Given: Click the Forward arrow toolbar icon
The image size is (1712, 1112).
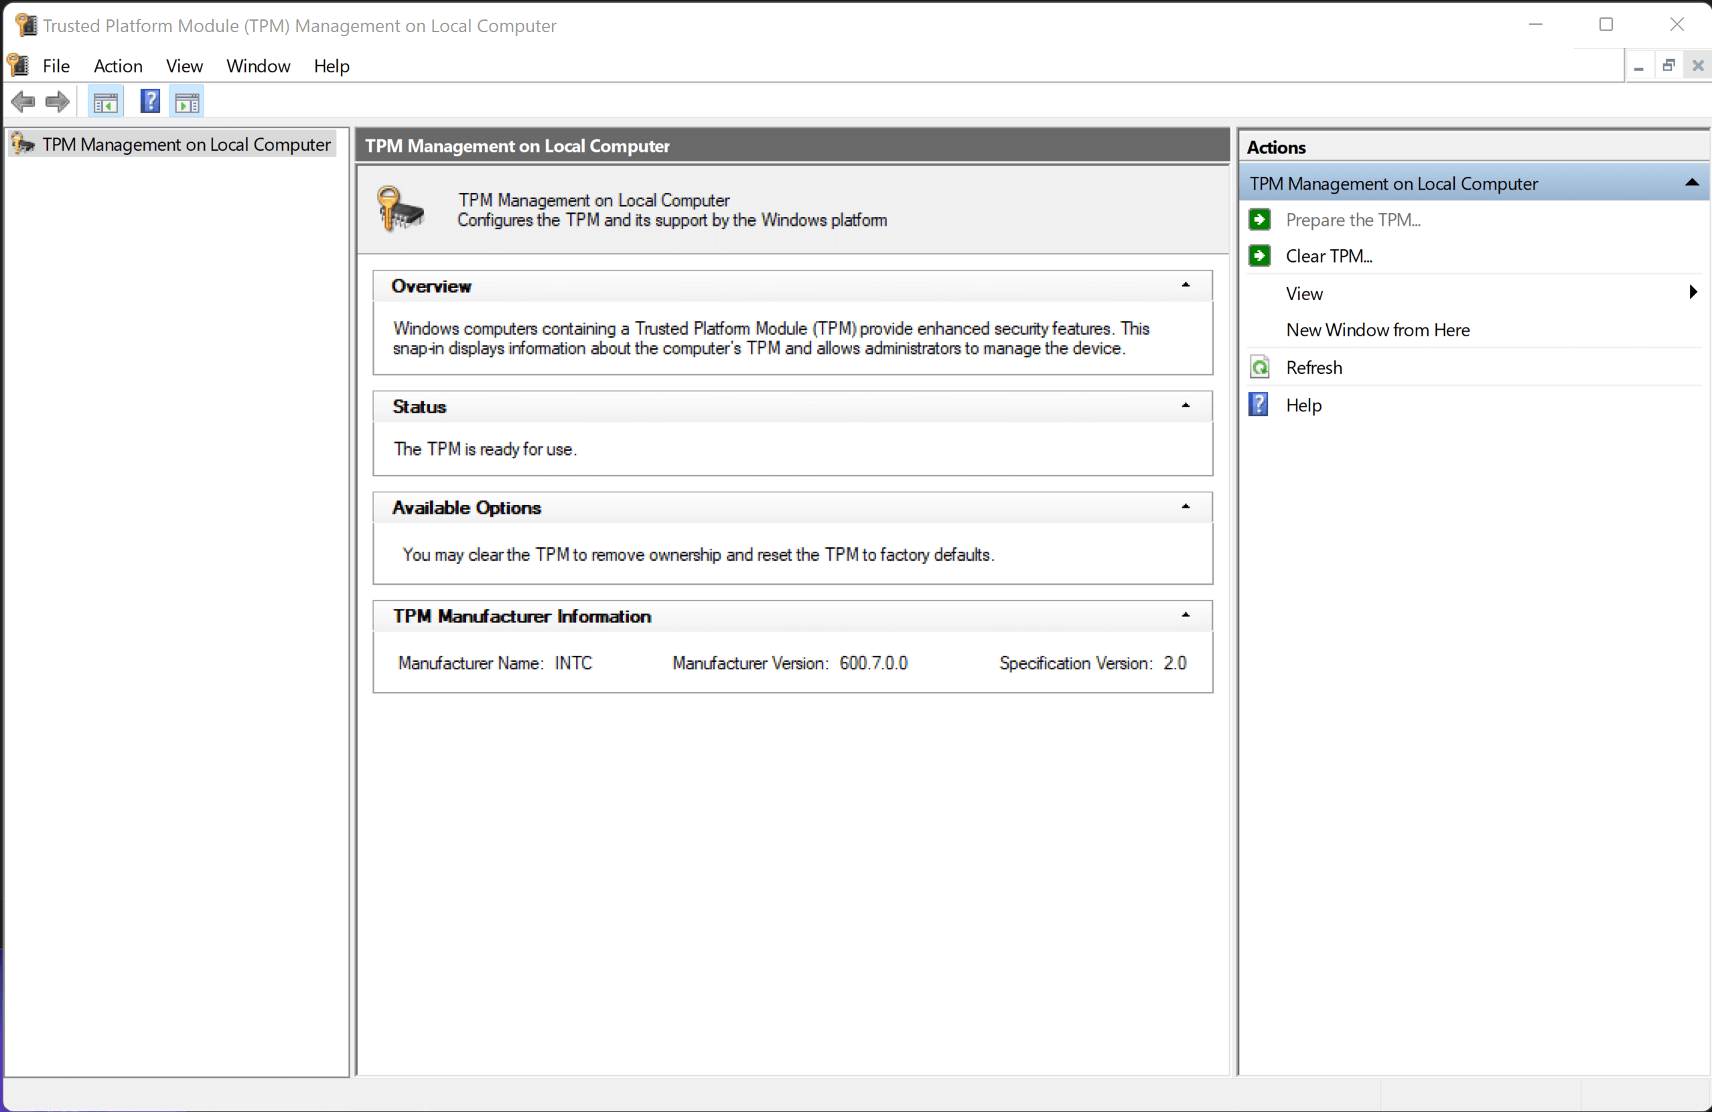Looking at the screenshot, I should coord(58,102).
